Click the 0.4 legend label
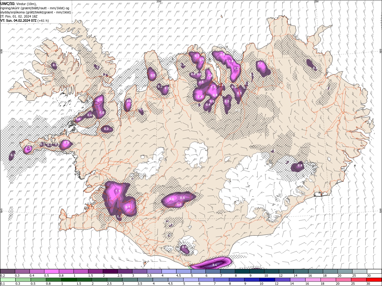This screenshot has height=286, width=382. 32,276
